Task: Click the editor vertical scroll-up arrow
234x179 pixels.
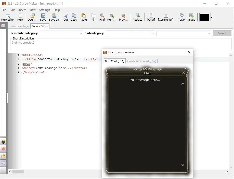Action: pyautogui.click(x=231, y=55)
